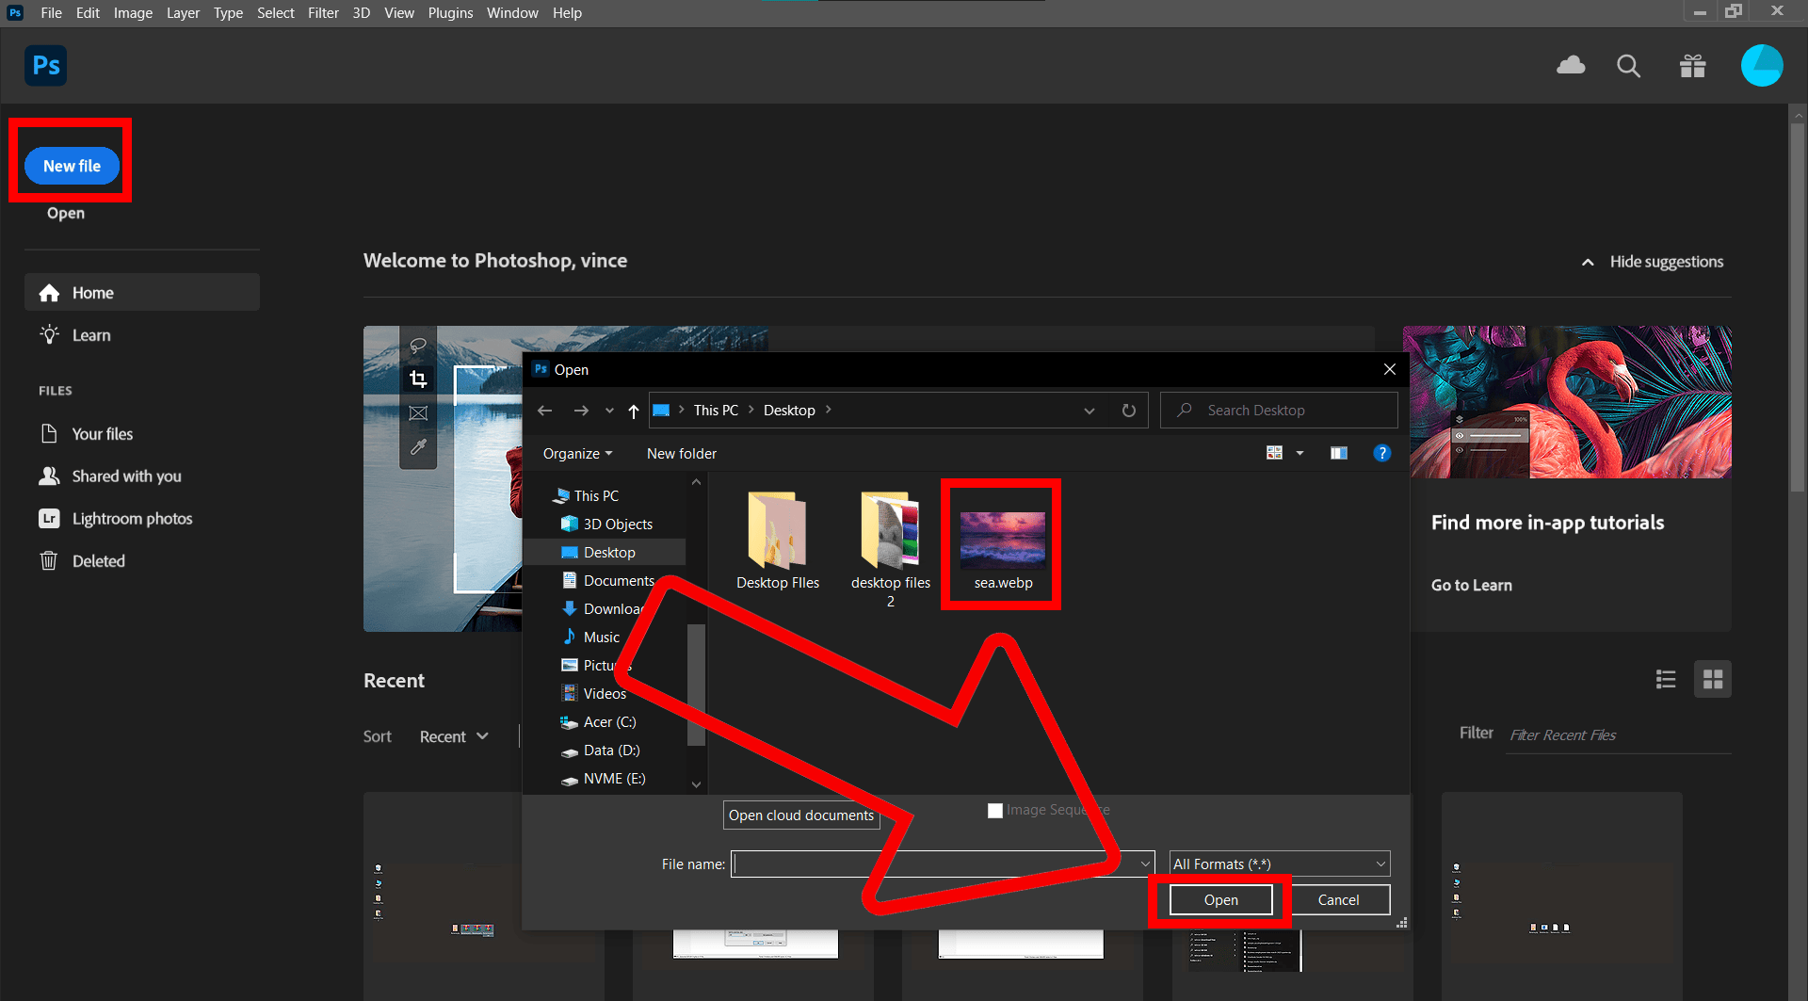This screenshot has height=1001, width=1808.
Task: Click the New file button
Action: point(72,165)
